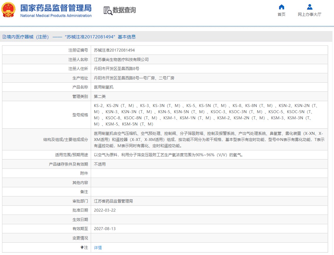This screenshot has height=255, width=334.
Task: Select the intended use text about 90%~96% oxygen
Action: click(x=169, y=155)
